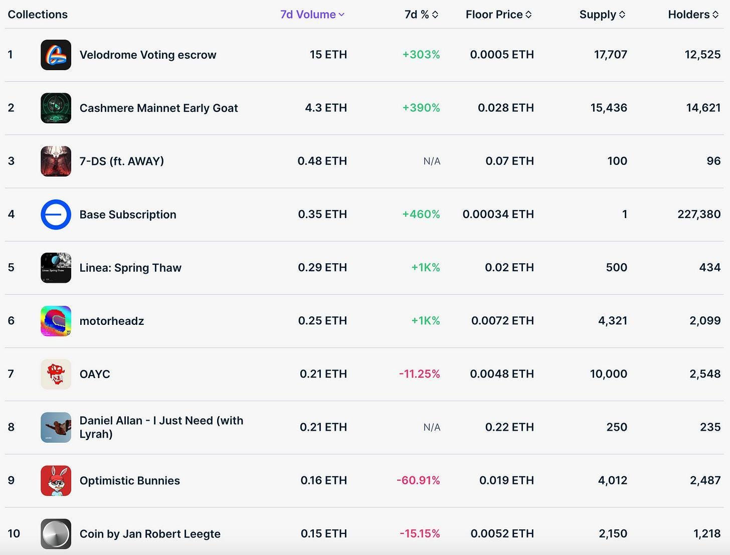Click the +460% change value
The width and height of the screenshot is (730, 555).
pos(421,214)
